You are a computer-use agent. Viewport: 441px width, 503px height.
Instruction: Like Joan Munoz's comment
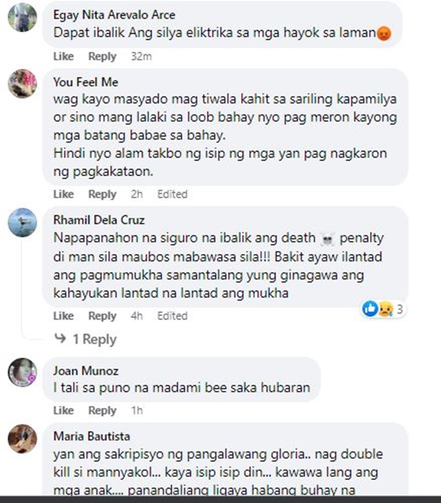(64, 411)
